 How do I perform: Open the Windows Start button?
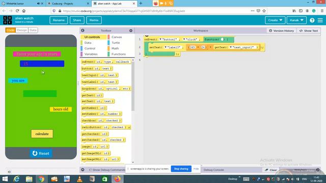click(x=5, y=179)
